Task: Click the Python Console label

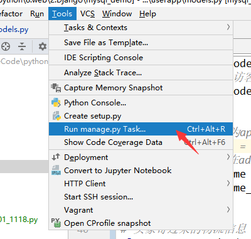Action: (95, 103)
